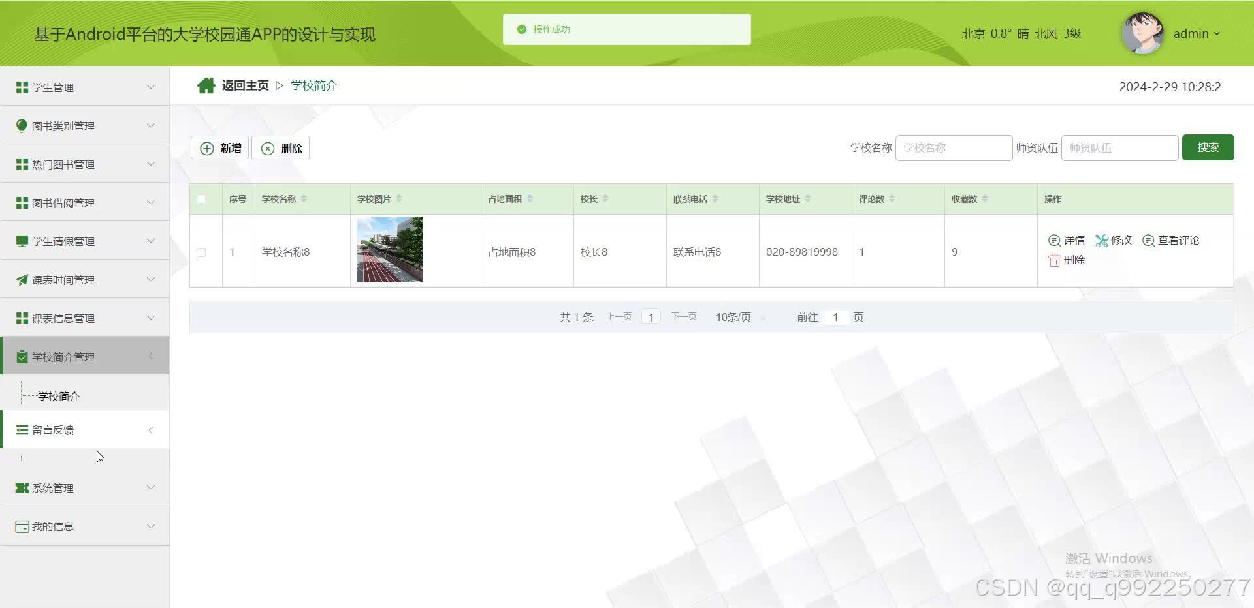Open the 图书借阅管理 sidebar menu

coord(85,202)
